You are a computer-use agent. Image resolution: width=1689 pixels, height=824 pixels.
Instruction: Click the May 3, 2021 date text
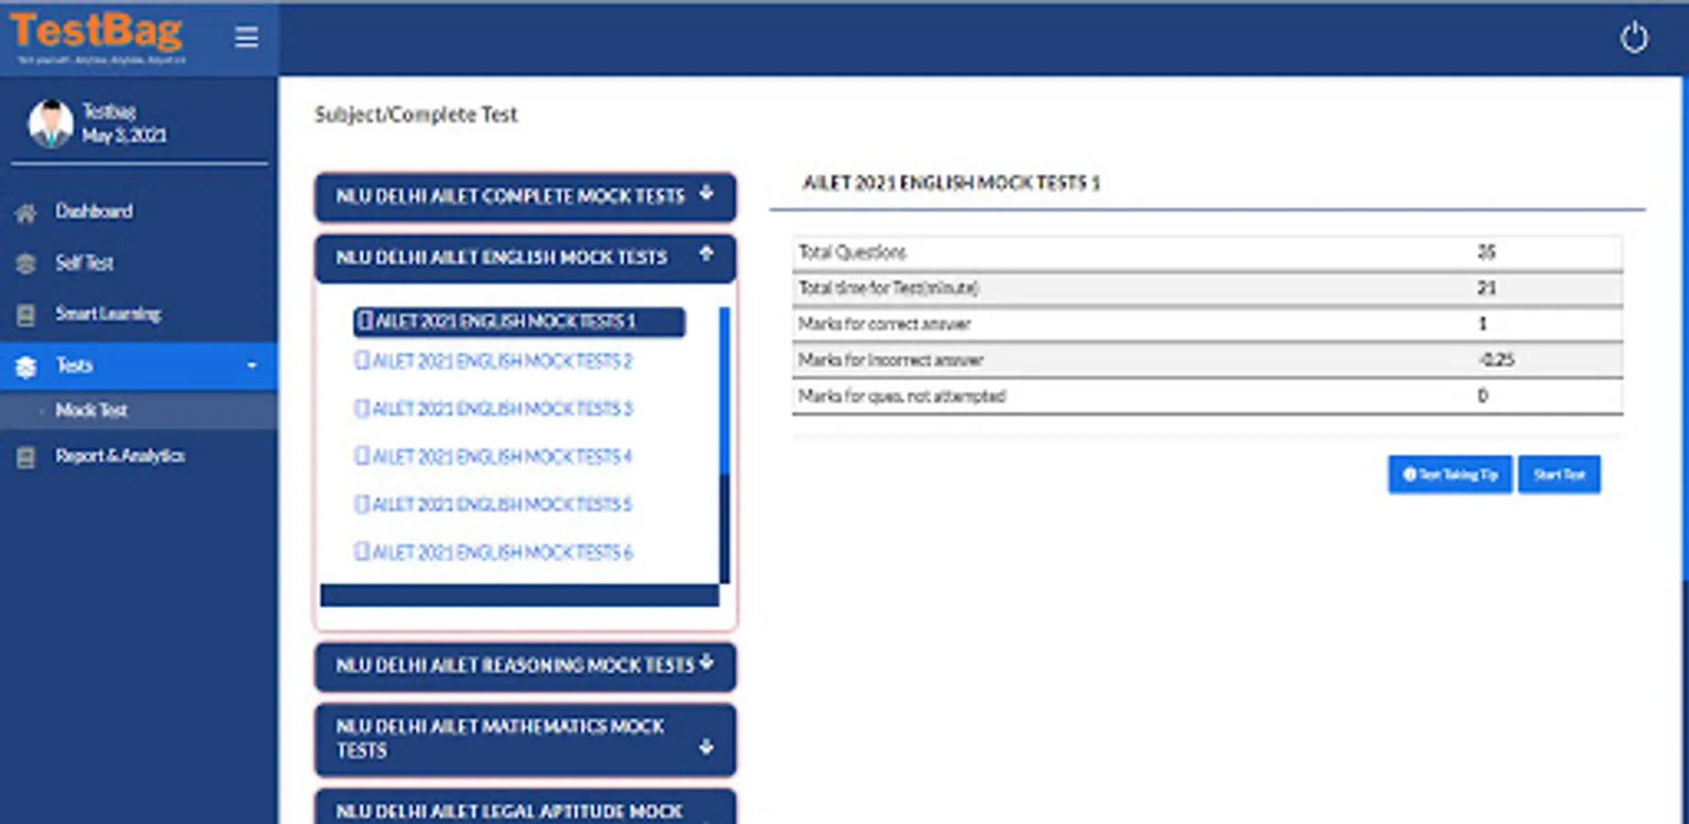click(x=125, y=136)
